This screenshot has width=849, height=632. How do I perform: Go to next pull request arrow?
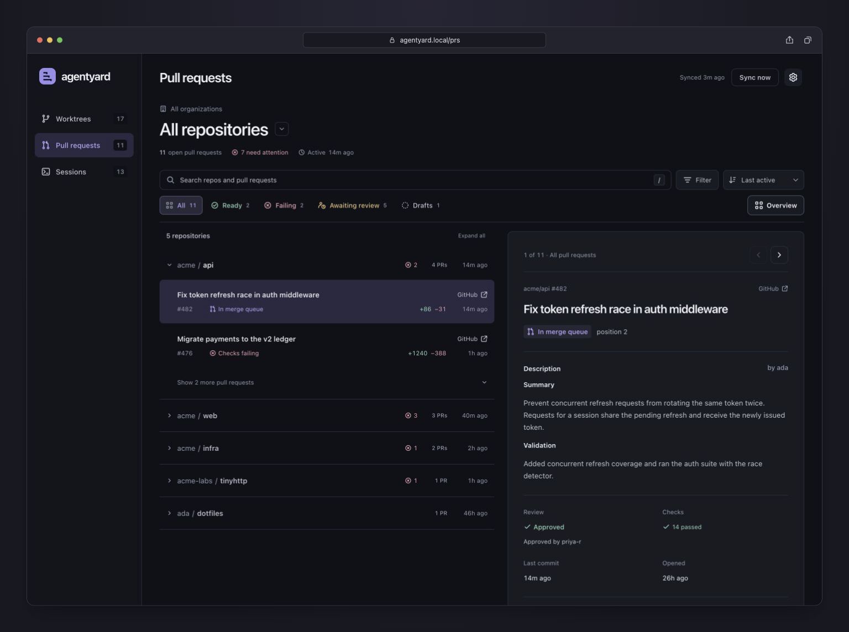(779, 255)
